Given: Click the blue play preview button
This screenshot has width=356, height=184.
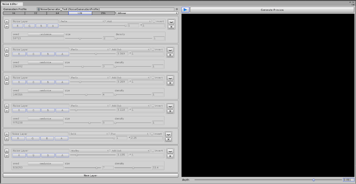Looking at the screenshot, I should coord(185,10).
